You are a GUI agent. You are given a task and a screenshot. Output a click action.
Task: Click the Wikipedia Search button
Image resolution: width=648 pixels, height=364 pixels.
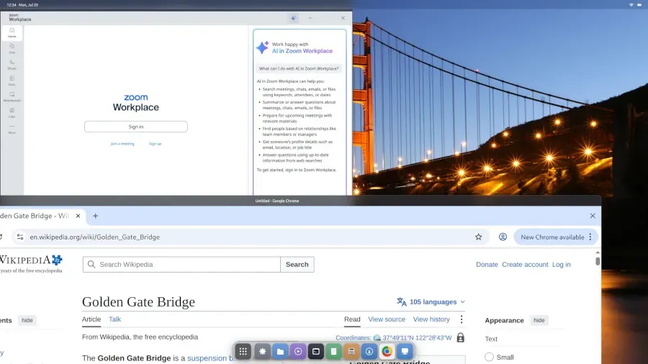[297, 265]
